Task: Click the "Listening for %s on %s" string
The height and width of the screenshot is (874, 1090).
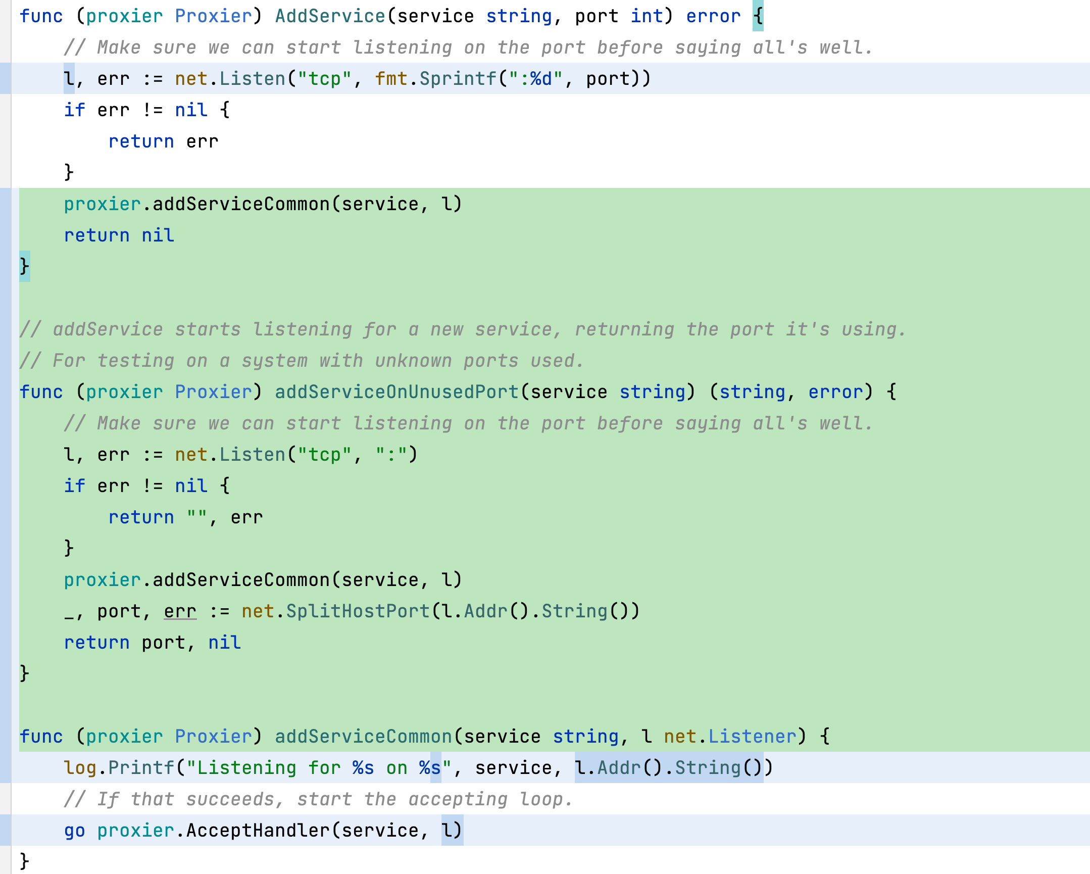Action: (319, 768)
